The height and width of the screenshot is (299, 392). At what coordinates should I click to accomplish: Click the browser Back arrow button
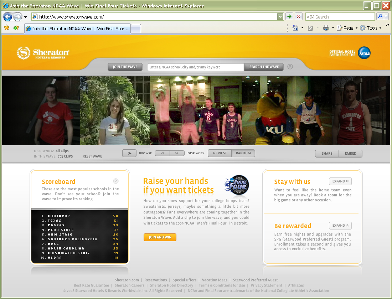pos(7,17)
